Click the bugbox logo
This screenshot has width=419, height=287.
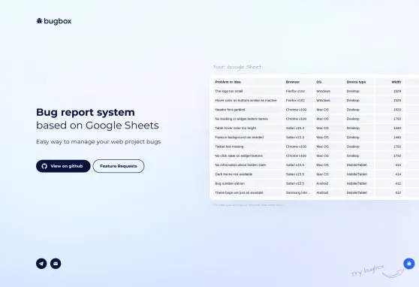click(x=54, y=21)
